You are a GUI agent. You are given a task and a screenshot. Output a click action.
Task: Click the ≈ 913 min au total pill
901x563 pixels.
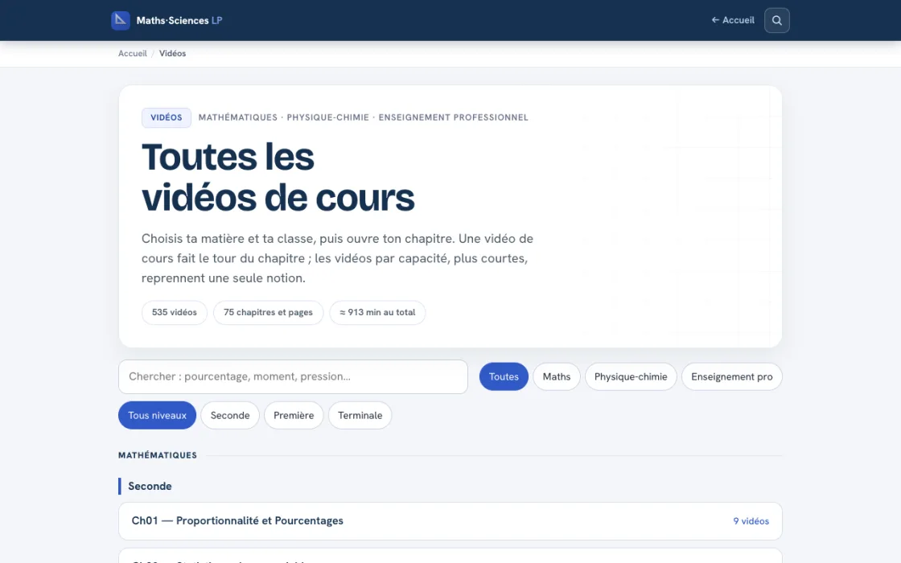tap(377, 313)
